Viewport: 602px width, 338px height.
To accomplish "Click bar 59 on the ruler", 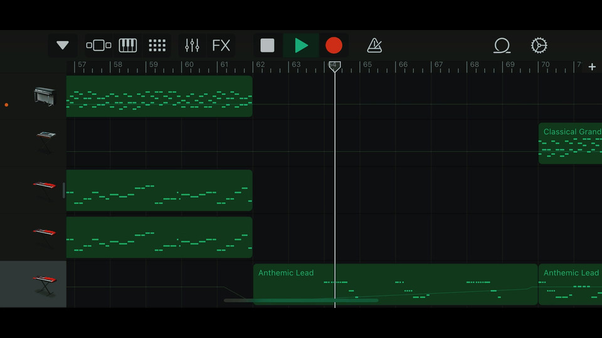I will [154, 64].
